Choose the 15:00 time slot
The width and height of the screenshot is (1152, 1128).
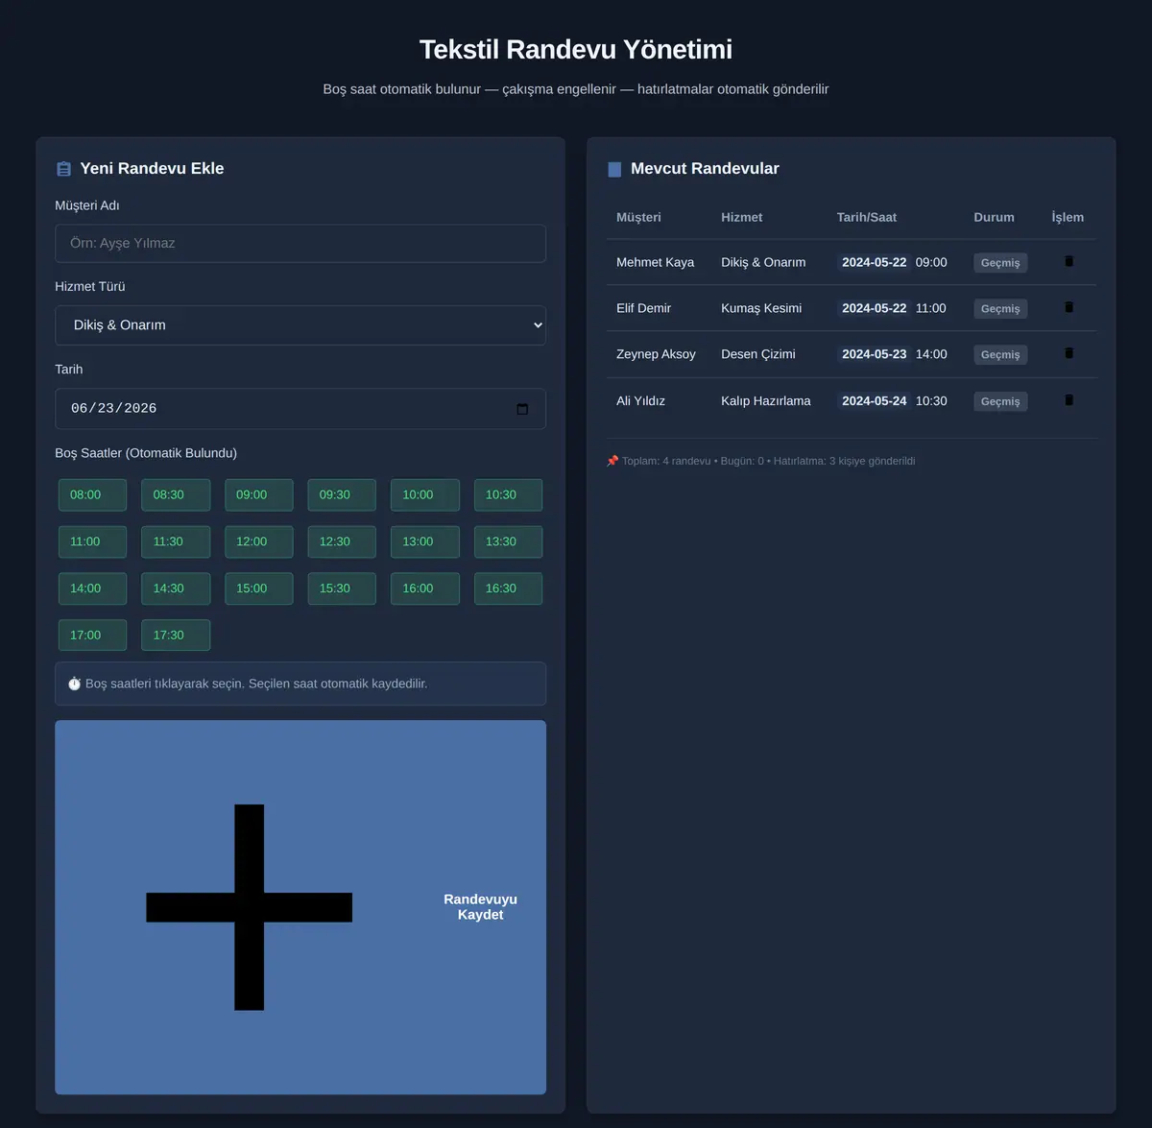click(258, 588)
